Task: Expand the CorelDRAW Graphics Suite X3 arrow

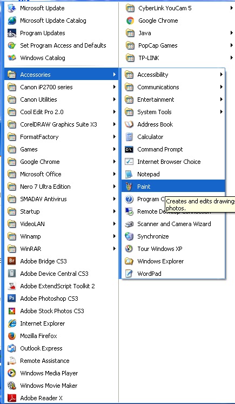Action: point(115,124)
